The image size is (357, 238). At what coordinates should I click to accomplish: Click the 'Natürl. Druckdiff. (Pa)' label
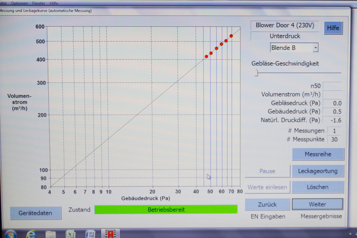click(x=290, y=120)
